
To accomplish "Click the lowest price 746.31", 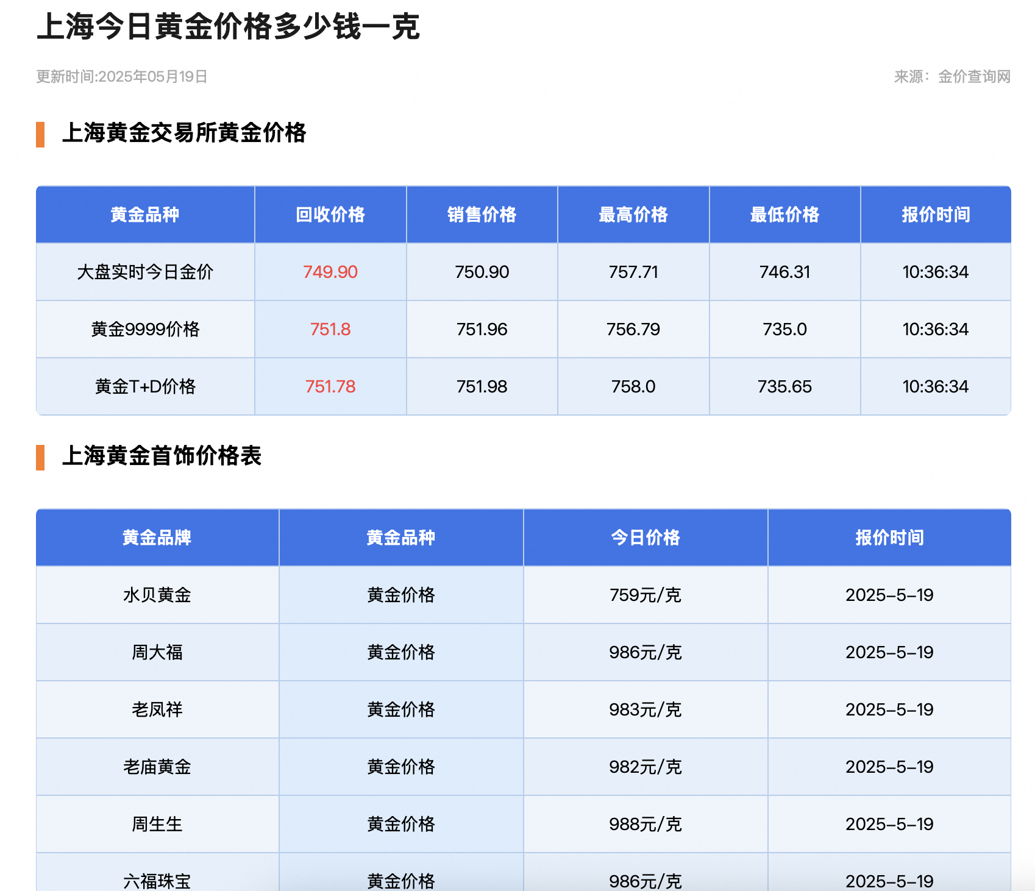I will pyautogui.click(x=784, y=272).
